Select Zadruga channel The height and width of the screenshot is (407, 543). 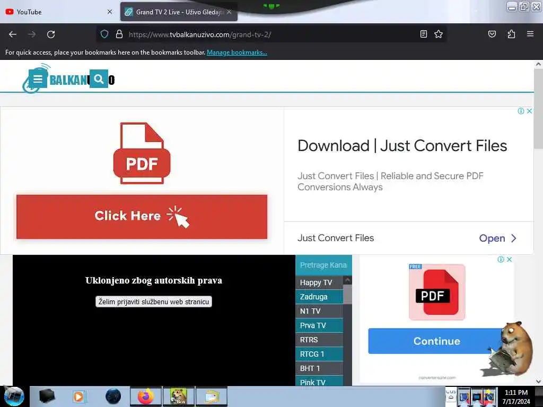(x=319, y=297)
